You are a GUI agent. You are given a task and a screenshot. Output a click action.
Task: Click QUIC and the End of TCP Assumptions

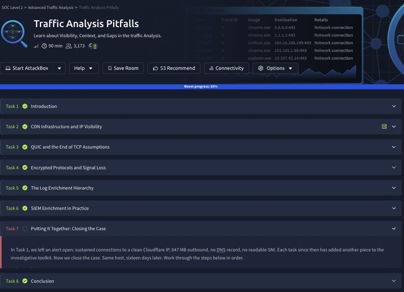click(x=70, y=147)
